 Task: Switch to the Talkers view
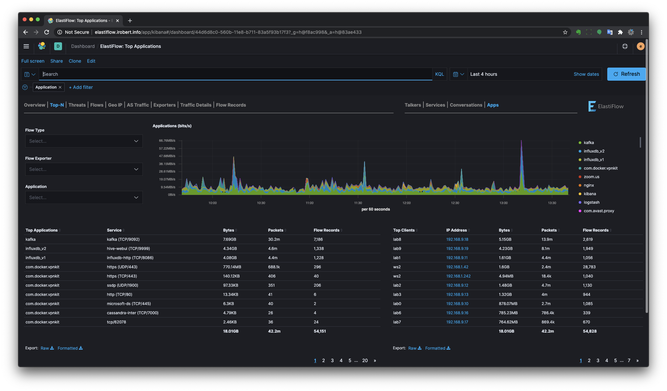pos(413,105)
